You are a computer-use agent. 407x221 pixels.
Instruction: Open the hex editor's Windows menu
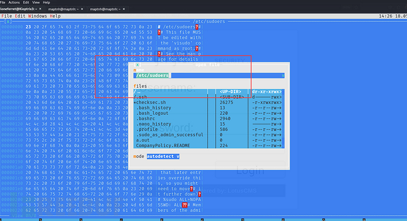(38, 16)
